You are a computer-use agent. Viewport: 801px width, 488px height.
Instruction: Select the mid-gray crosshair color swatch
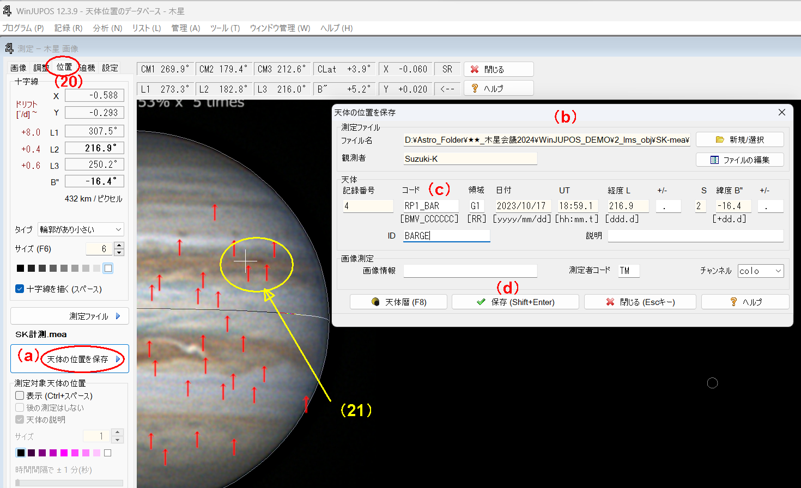tap(64, 268)
